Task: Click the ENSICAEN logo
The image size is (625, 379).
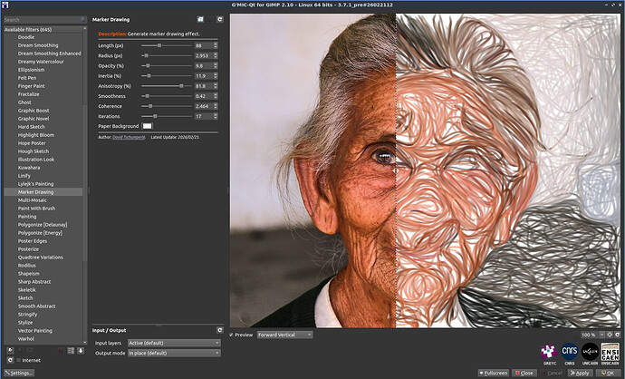Action: tap(611, 351)
